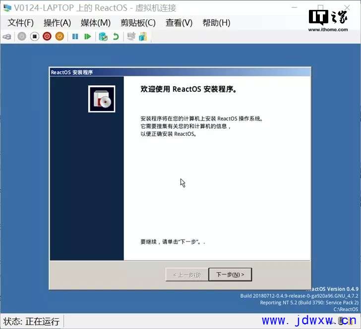361x329 pixels.
Task: Click the VM connection window title icon
Action: (7, 7)
